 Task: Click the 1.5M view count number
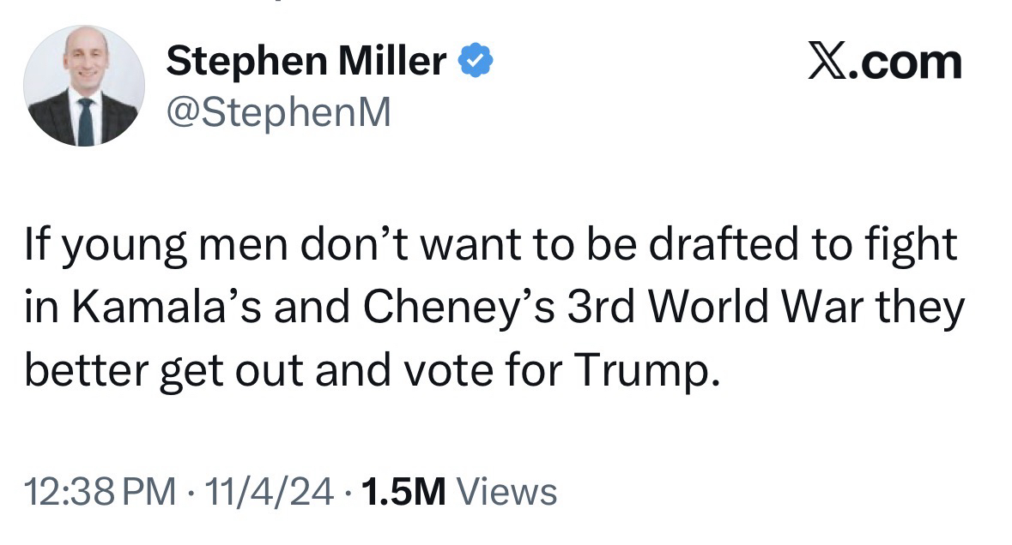coord(403,492)
